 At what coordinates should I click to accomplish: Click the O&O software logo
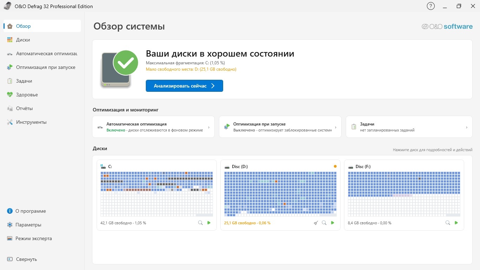click(x=447, y=26)
